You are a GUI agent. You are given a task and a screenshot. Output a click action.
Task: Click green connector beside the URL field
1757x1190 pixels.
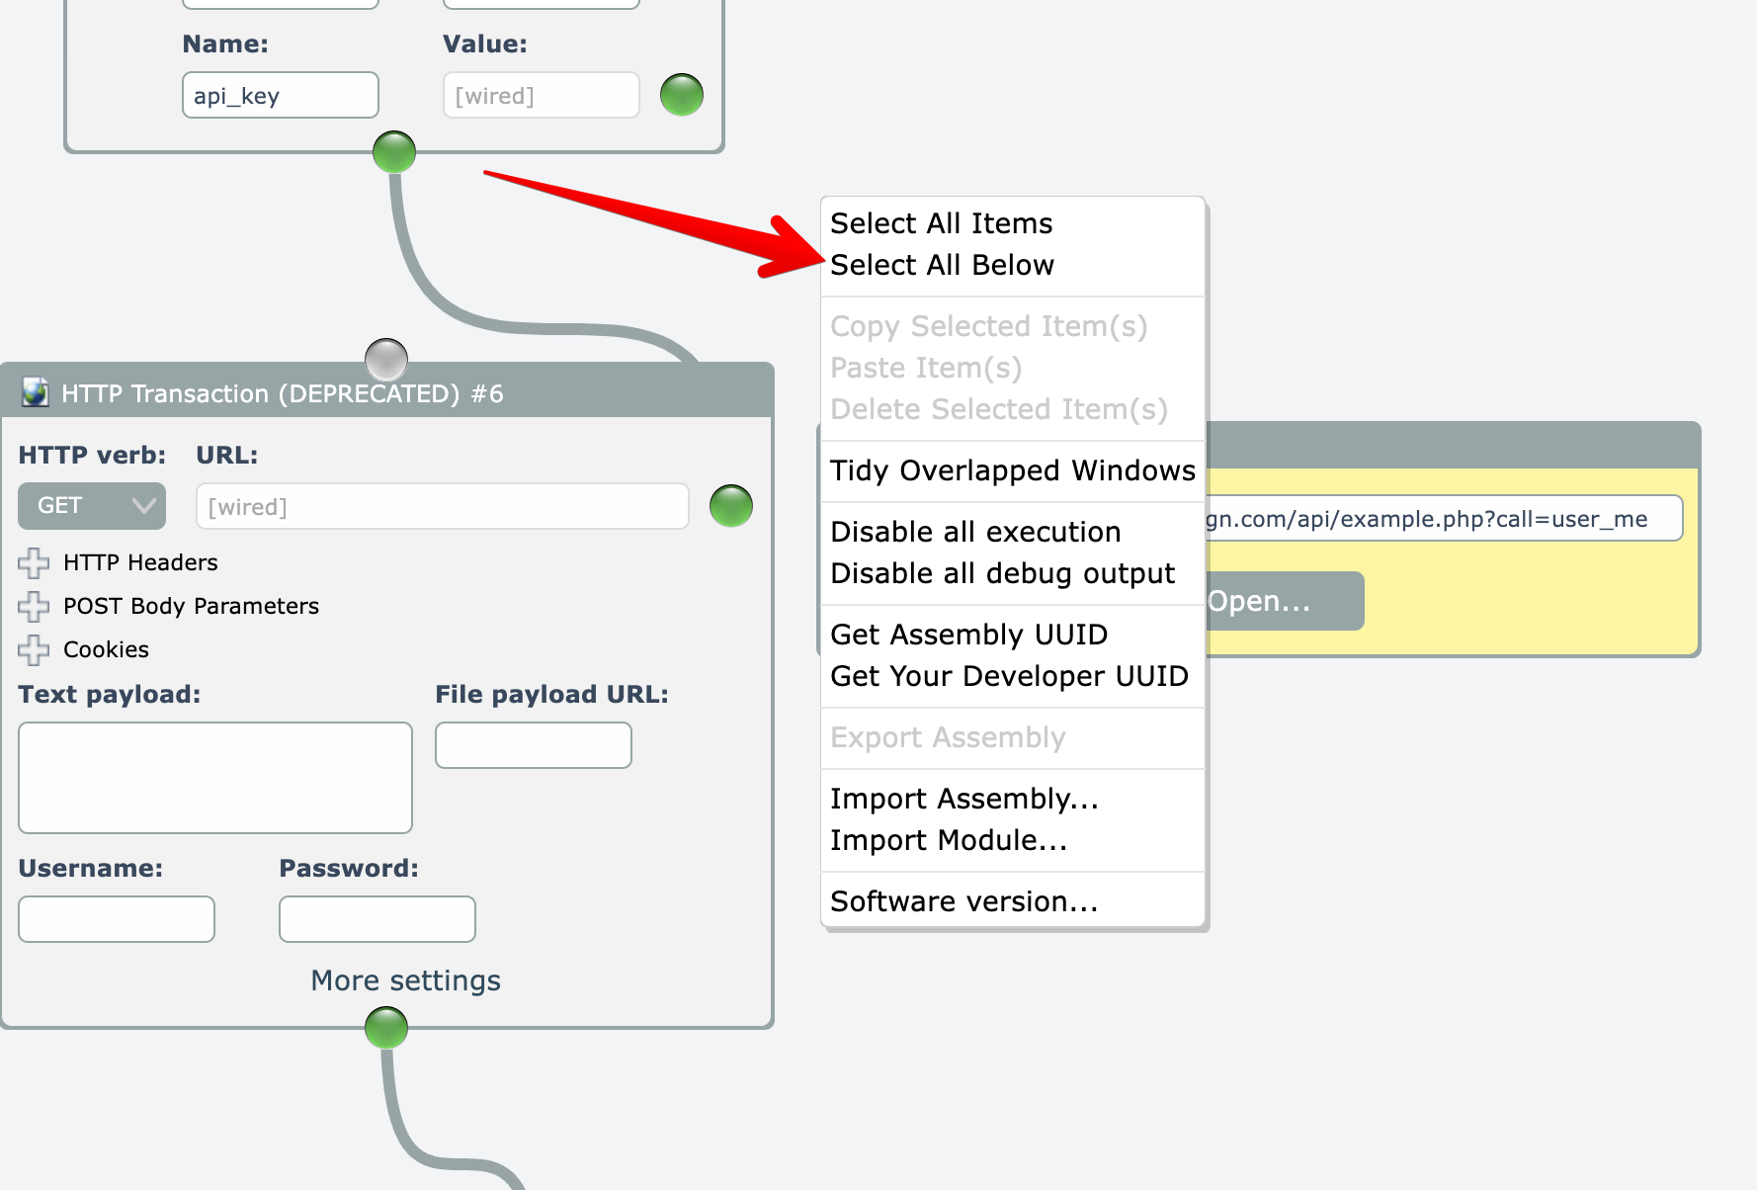(731, 506)
